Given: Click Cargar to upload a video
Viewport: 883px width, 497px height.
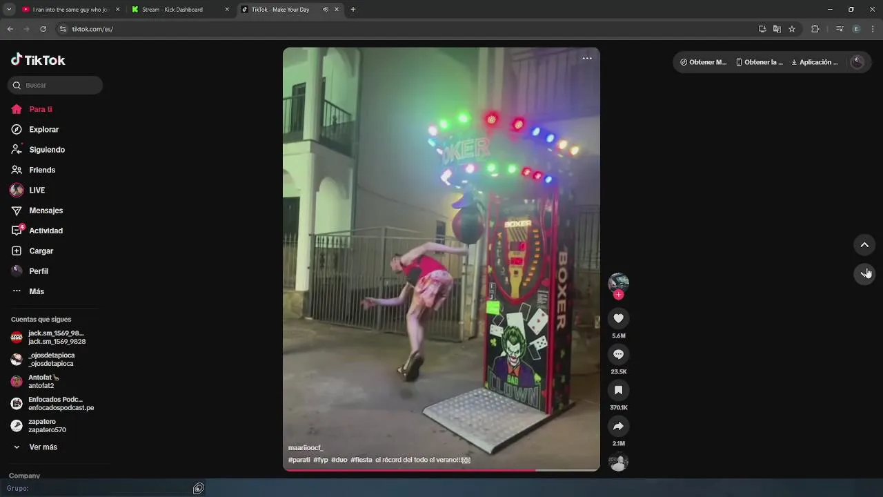Looking at the screenshot, I should 32,251.
